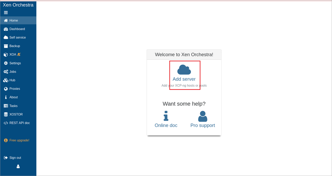Screen dimensions: 332x176
Task: Click the Jobs cogs icon
Action: pos(6,72)
